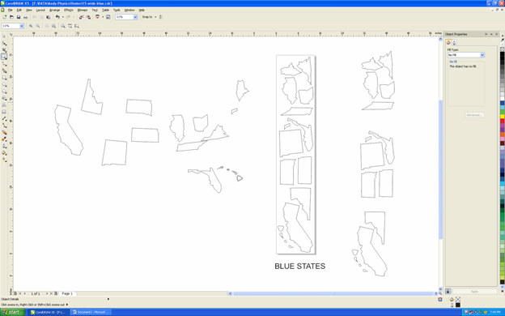
Task: Open the File menu
Action: 11,10
